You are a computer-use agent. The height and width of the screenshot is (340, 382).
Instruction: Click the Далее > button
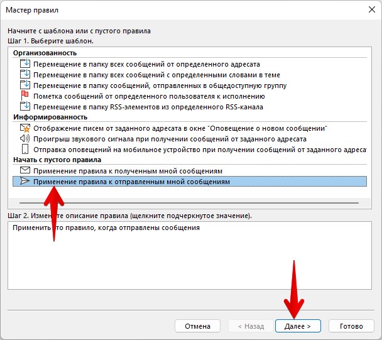coord(298,326)
